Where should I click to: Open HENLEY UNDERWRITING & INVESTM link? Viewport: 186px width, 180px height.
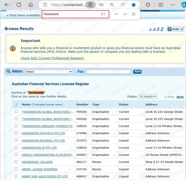click(48, 155)
